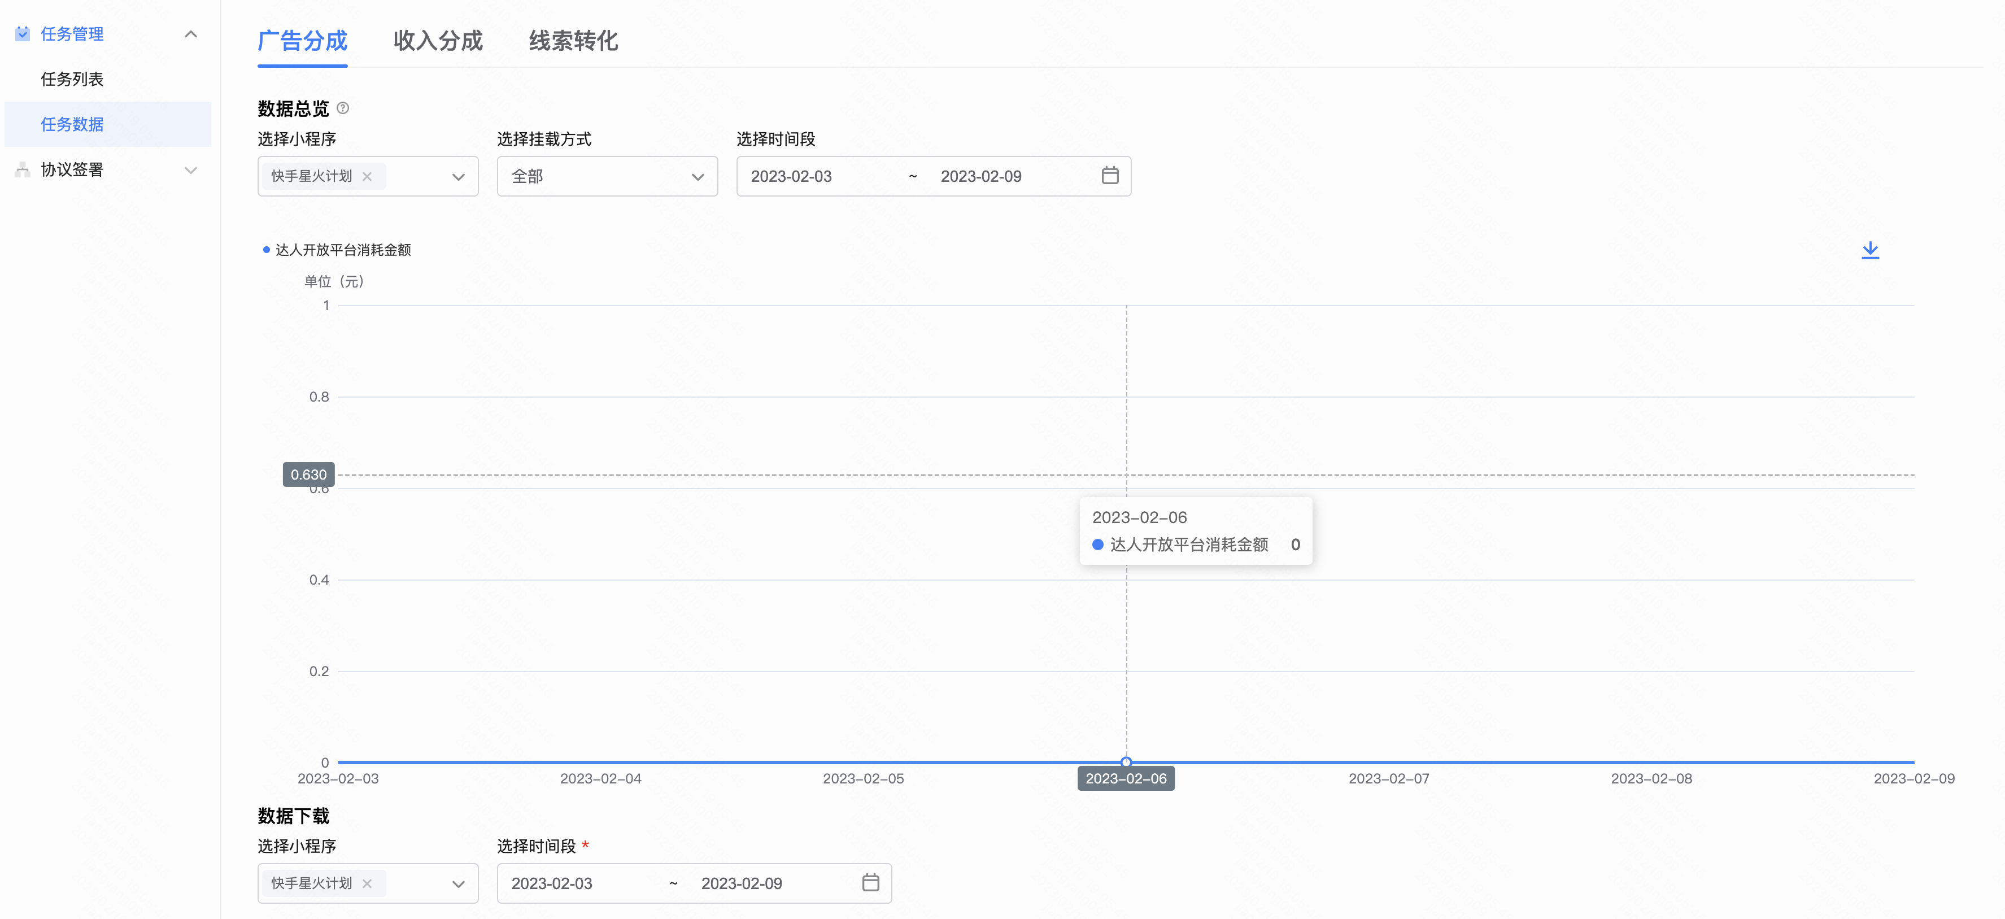Viewport: 2005px width, 919px height.
Task: Remove 快手星火计划 tag in 数据总览 selector
Action: point(367,177)
